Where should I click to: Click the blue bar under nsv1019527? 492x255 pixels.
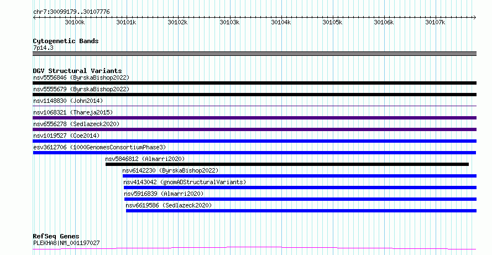[x=254, y=141]
